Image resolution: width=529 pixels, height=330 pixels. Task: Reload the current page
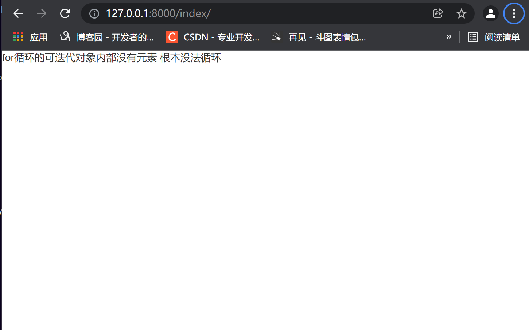[65, 13]
